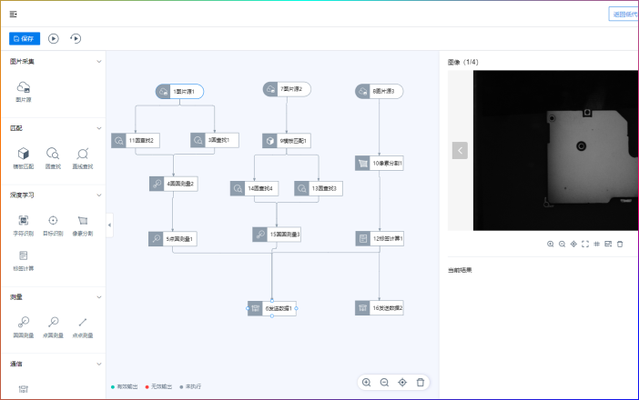
Task: Select the 9模板匹配1 node on canvas
Action: (x=287, y=140)
